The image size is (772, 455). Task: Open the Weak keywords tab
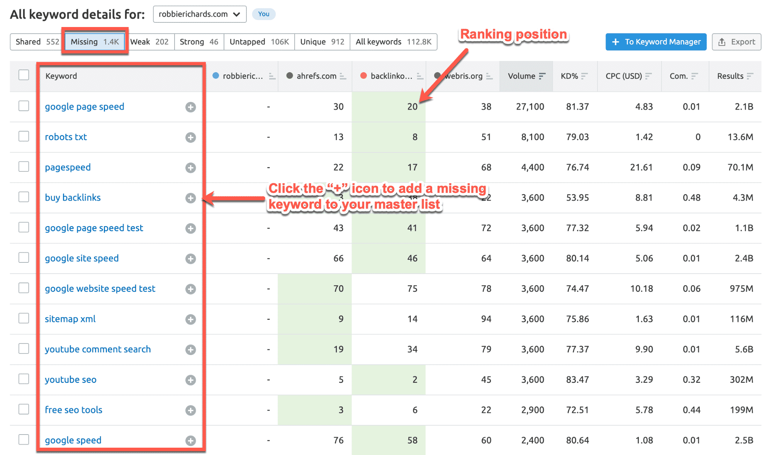[x=149, y=42]
